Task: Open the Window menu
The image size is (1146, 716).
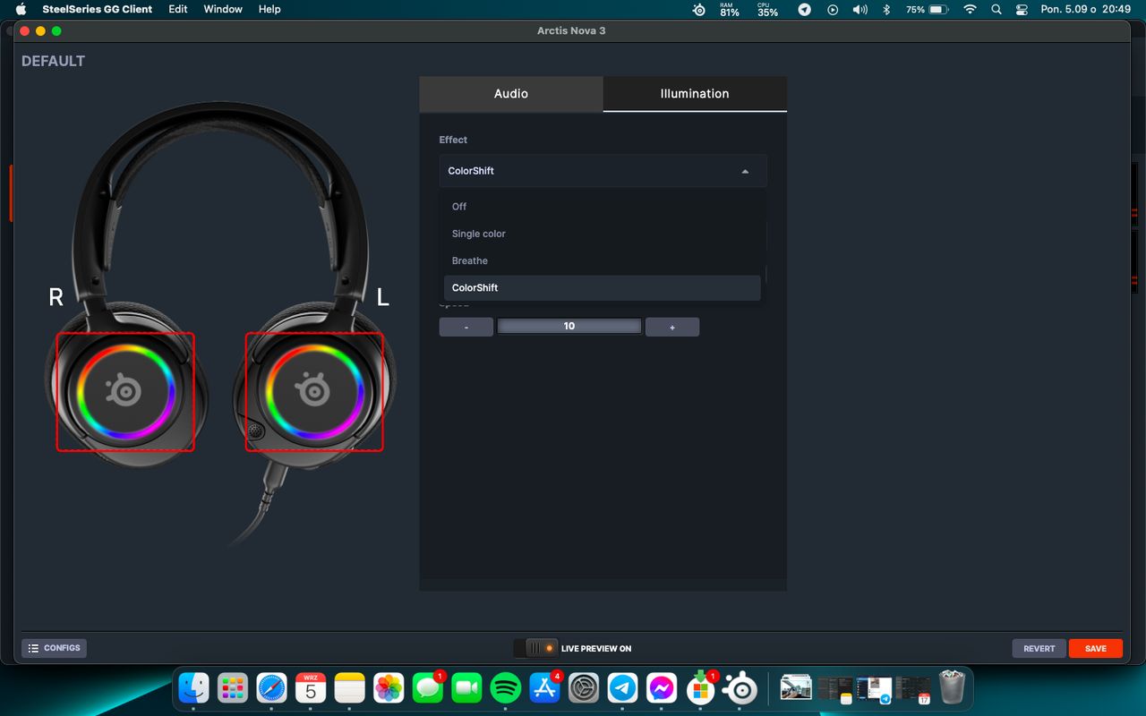Action: click(x=223, y=9)
